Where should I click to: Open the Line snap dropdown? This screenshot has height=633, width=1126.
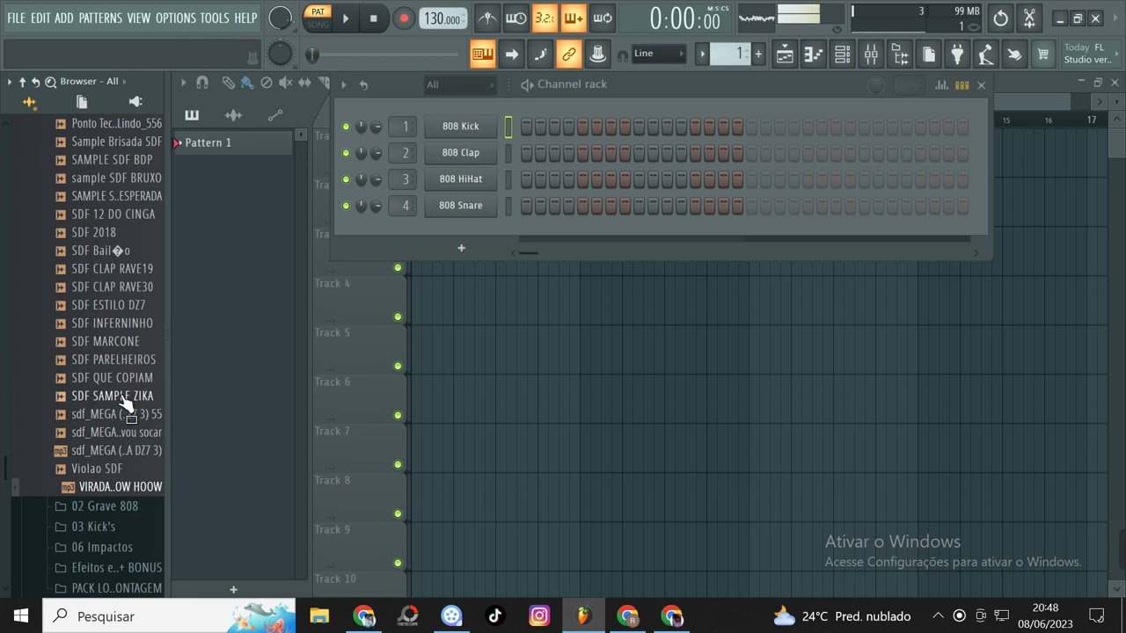coord(658,54)
